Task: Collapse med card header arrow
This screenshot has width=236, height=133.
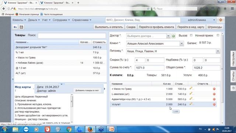Action: pyautogui.click(x=62, y=84)
